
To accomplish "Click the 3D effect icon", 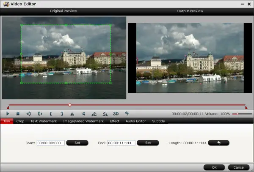I will (116, 114).
